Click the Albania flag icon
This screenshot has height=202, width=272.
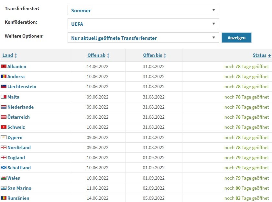4,66
